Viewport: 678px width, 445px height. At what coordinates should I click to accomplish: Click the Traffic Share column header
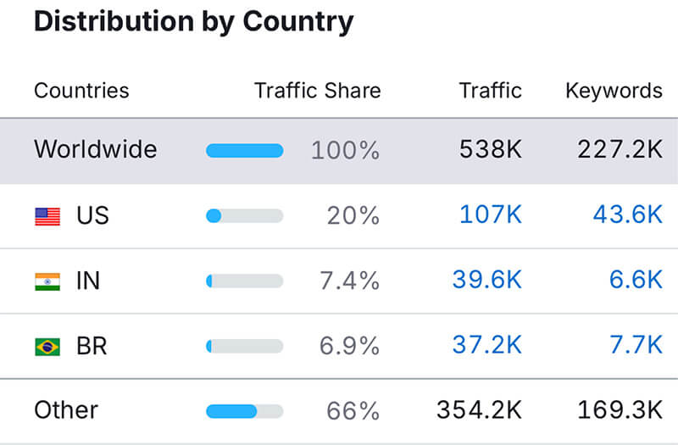317,91
